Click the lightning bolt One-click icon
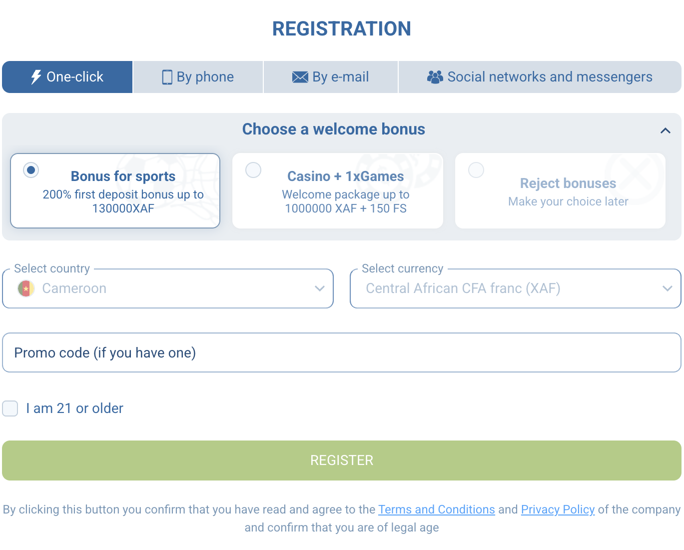The height and width of the screenshot is (550, 684). coord(36,77)
